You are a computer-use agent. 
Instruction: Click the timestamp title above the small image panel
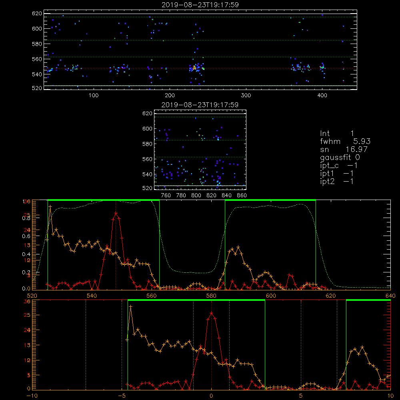(x=200, y=104)
